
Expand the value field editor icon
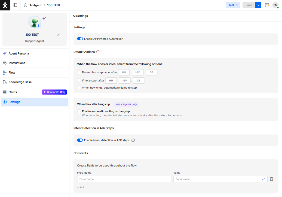263,179
